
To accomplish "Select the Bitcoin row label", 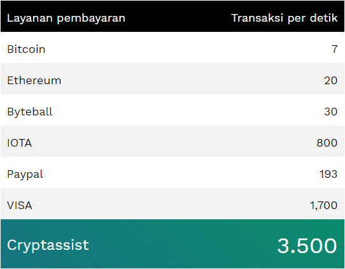I will click(26, 49).
